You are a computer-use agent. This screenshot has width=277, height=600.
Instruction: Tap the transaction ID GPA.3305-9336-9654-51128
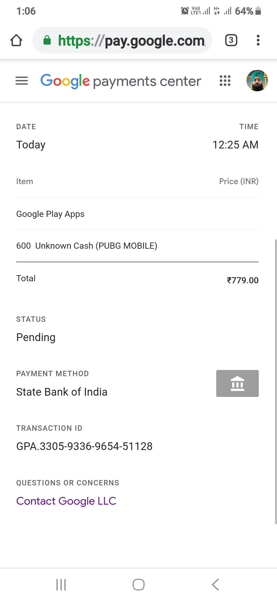[x=84, y=446]
